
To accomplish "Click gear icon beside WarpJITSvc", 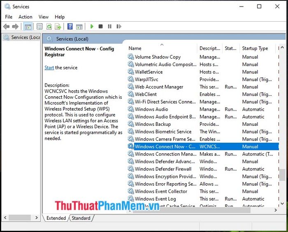I will coord(131,79).
